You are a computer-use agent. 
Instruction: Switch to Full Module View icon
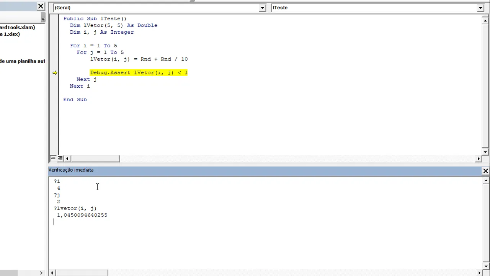(x=60, y=158)
